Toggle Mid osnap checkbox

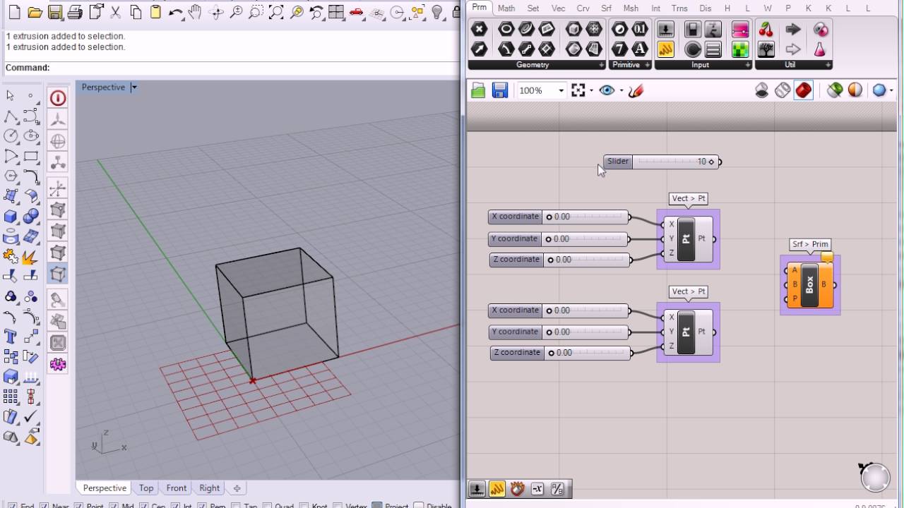[x=114, y=506]
